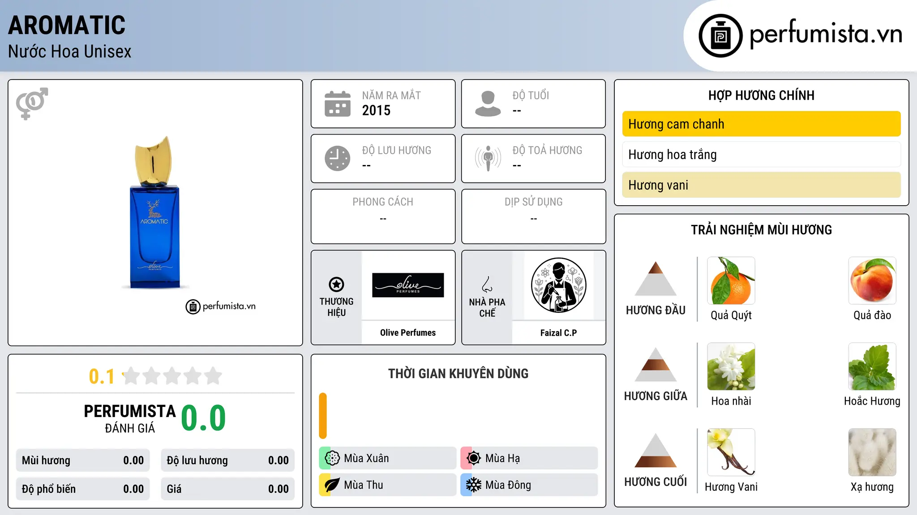917x515 pixels.
Task: Click the green 0.0 Perfumista score
Action: coord(204,418)
